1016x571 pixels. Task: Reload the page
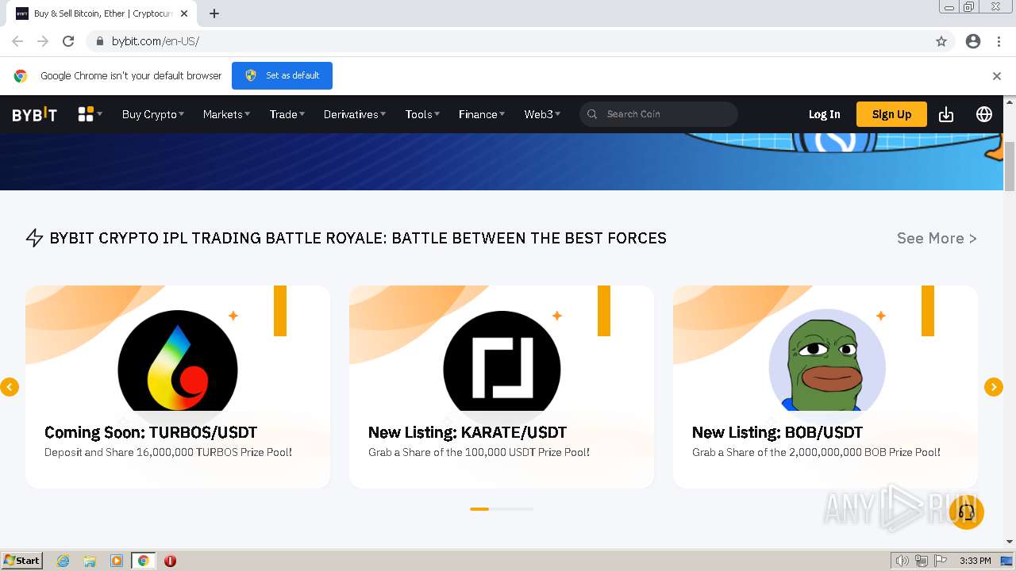(x=68, y=41)
